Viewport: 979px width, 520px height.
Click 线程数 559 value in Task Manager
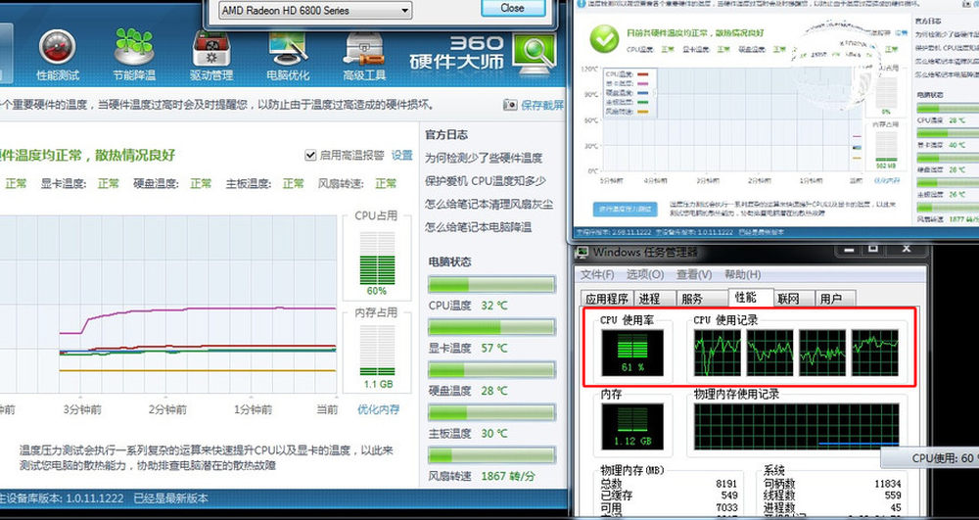click(893, 496)
